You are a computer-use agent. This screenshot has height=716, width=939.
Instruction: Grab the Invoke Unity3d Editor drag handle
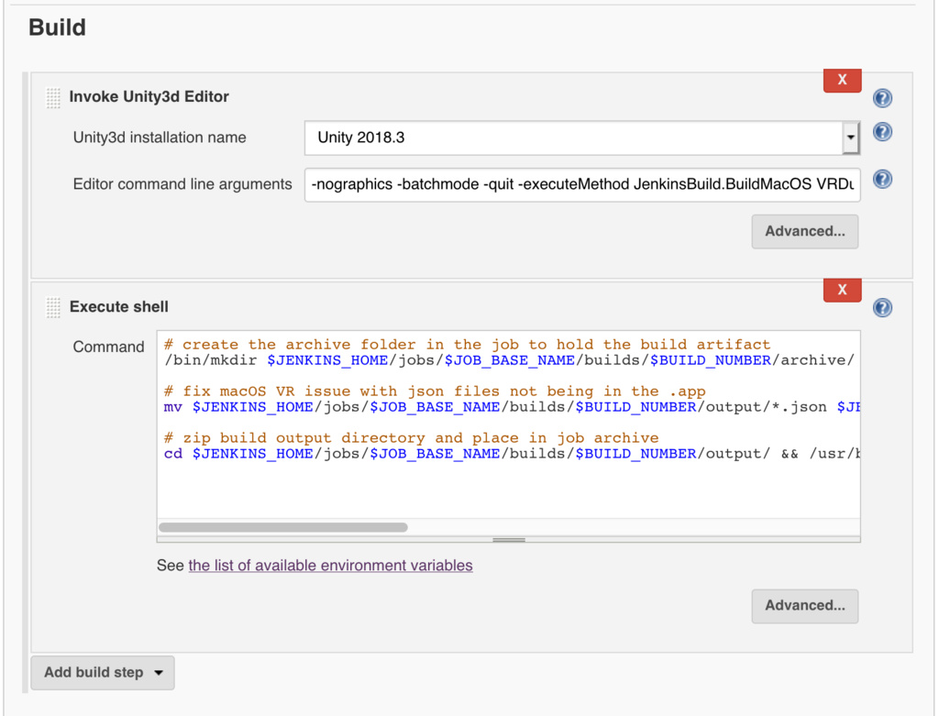coord(53,98)
